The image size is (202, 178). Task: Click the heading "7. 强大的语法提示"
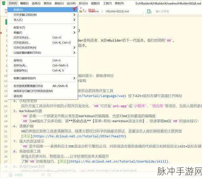pyautogui.click(x=29, y=141)
